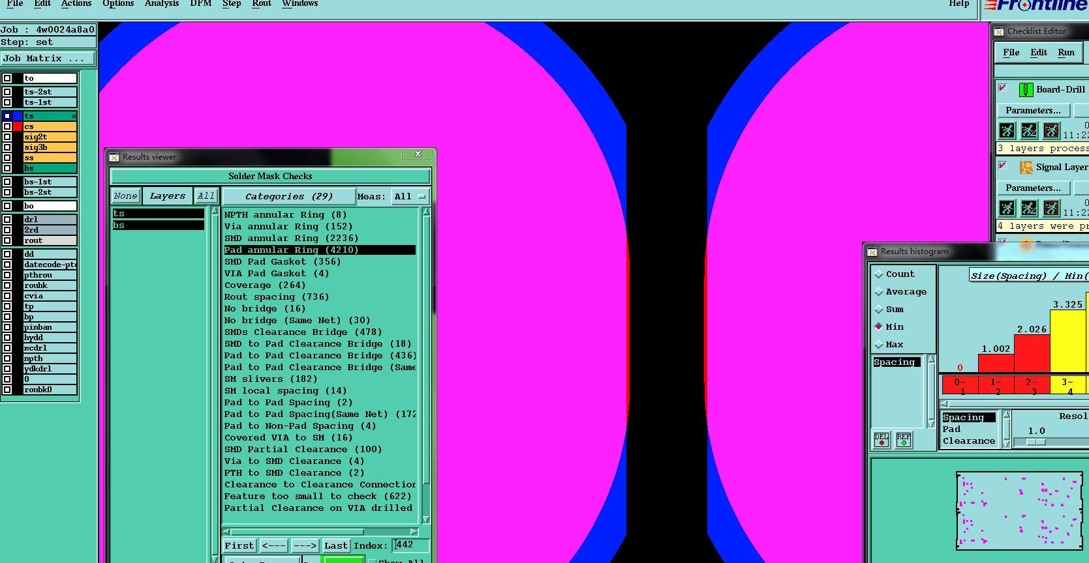Click the First button in Results viewer
This screenshot has height=563, width=1089.
point(239,546)
